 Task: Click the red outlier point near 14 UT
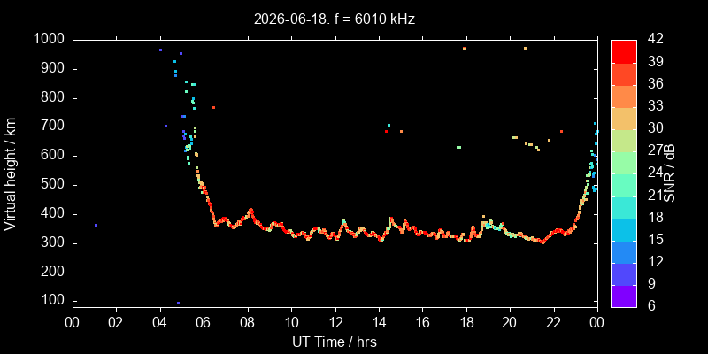coord(386,131)
